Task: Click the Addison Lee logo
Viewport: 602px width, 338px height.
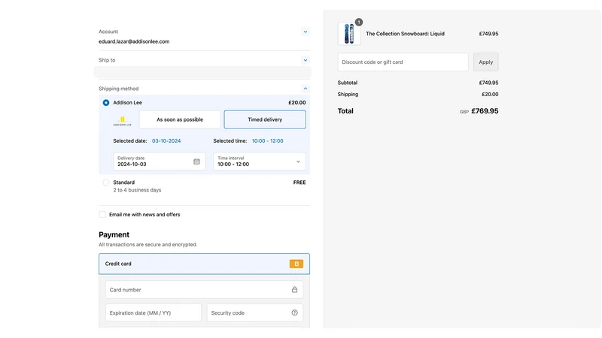Action: (x=122, y=121)
